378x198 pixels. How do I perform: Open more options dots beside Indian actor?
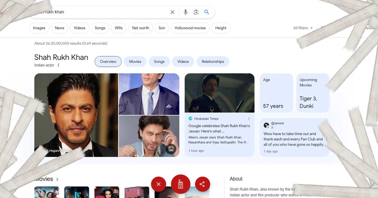[58, 65]
